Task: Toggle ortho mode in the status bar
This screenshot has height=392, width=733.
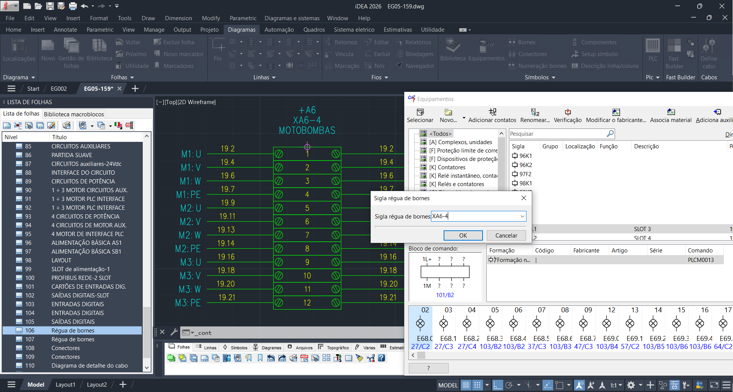Action: [x=497, y=385]
